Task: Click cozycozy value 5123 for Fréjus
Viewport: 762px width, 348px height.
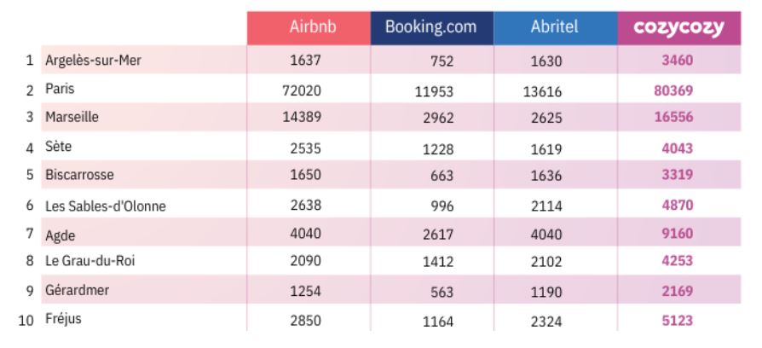Action: point(677,321)
